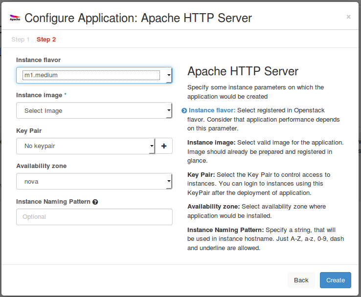Close the Configure Application dialog
361x297 pixels.
pyautogui.click(x=348, y=17)
